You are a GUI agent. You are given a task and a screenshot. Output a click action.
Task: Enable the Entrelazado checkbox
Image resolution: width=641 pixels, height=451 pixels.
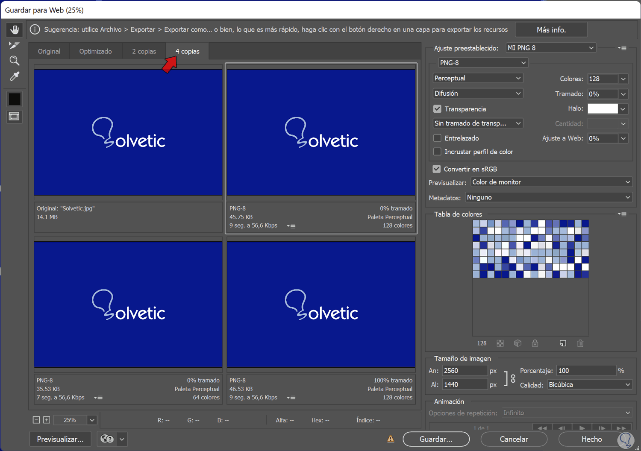tap(437, 138)
